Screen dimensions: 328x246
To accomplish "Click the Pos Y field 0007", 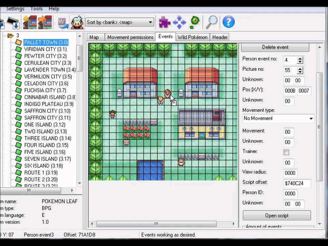I will click(x=304, y=91).
